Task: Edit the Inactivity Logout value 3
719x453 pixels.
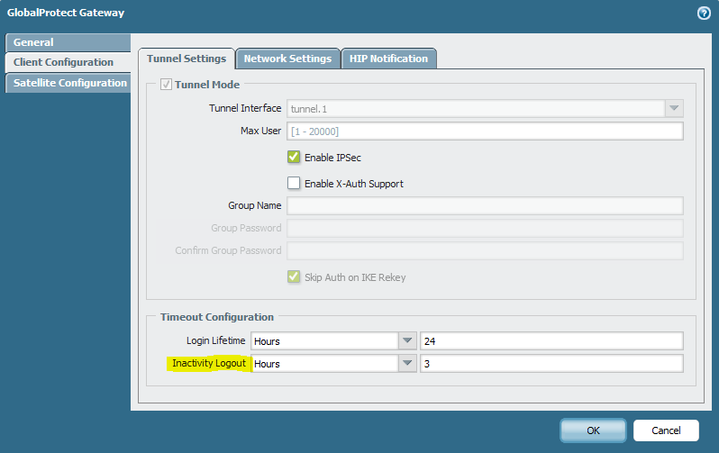Action: tap(551, 363)
